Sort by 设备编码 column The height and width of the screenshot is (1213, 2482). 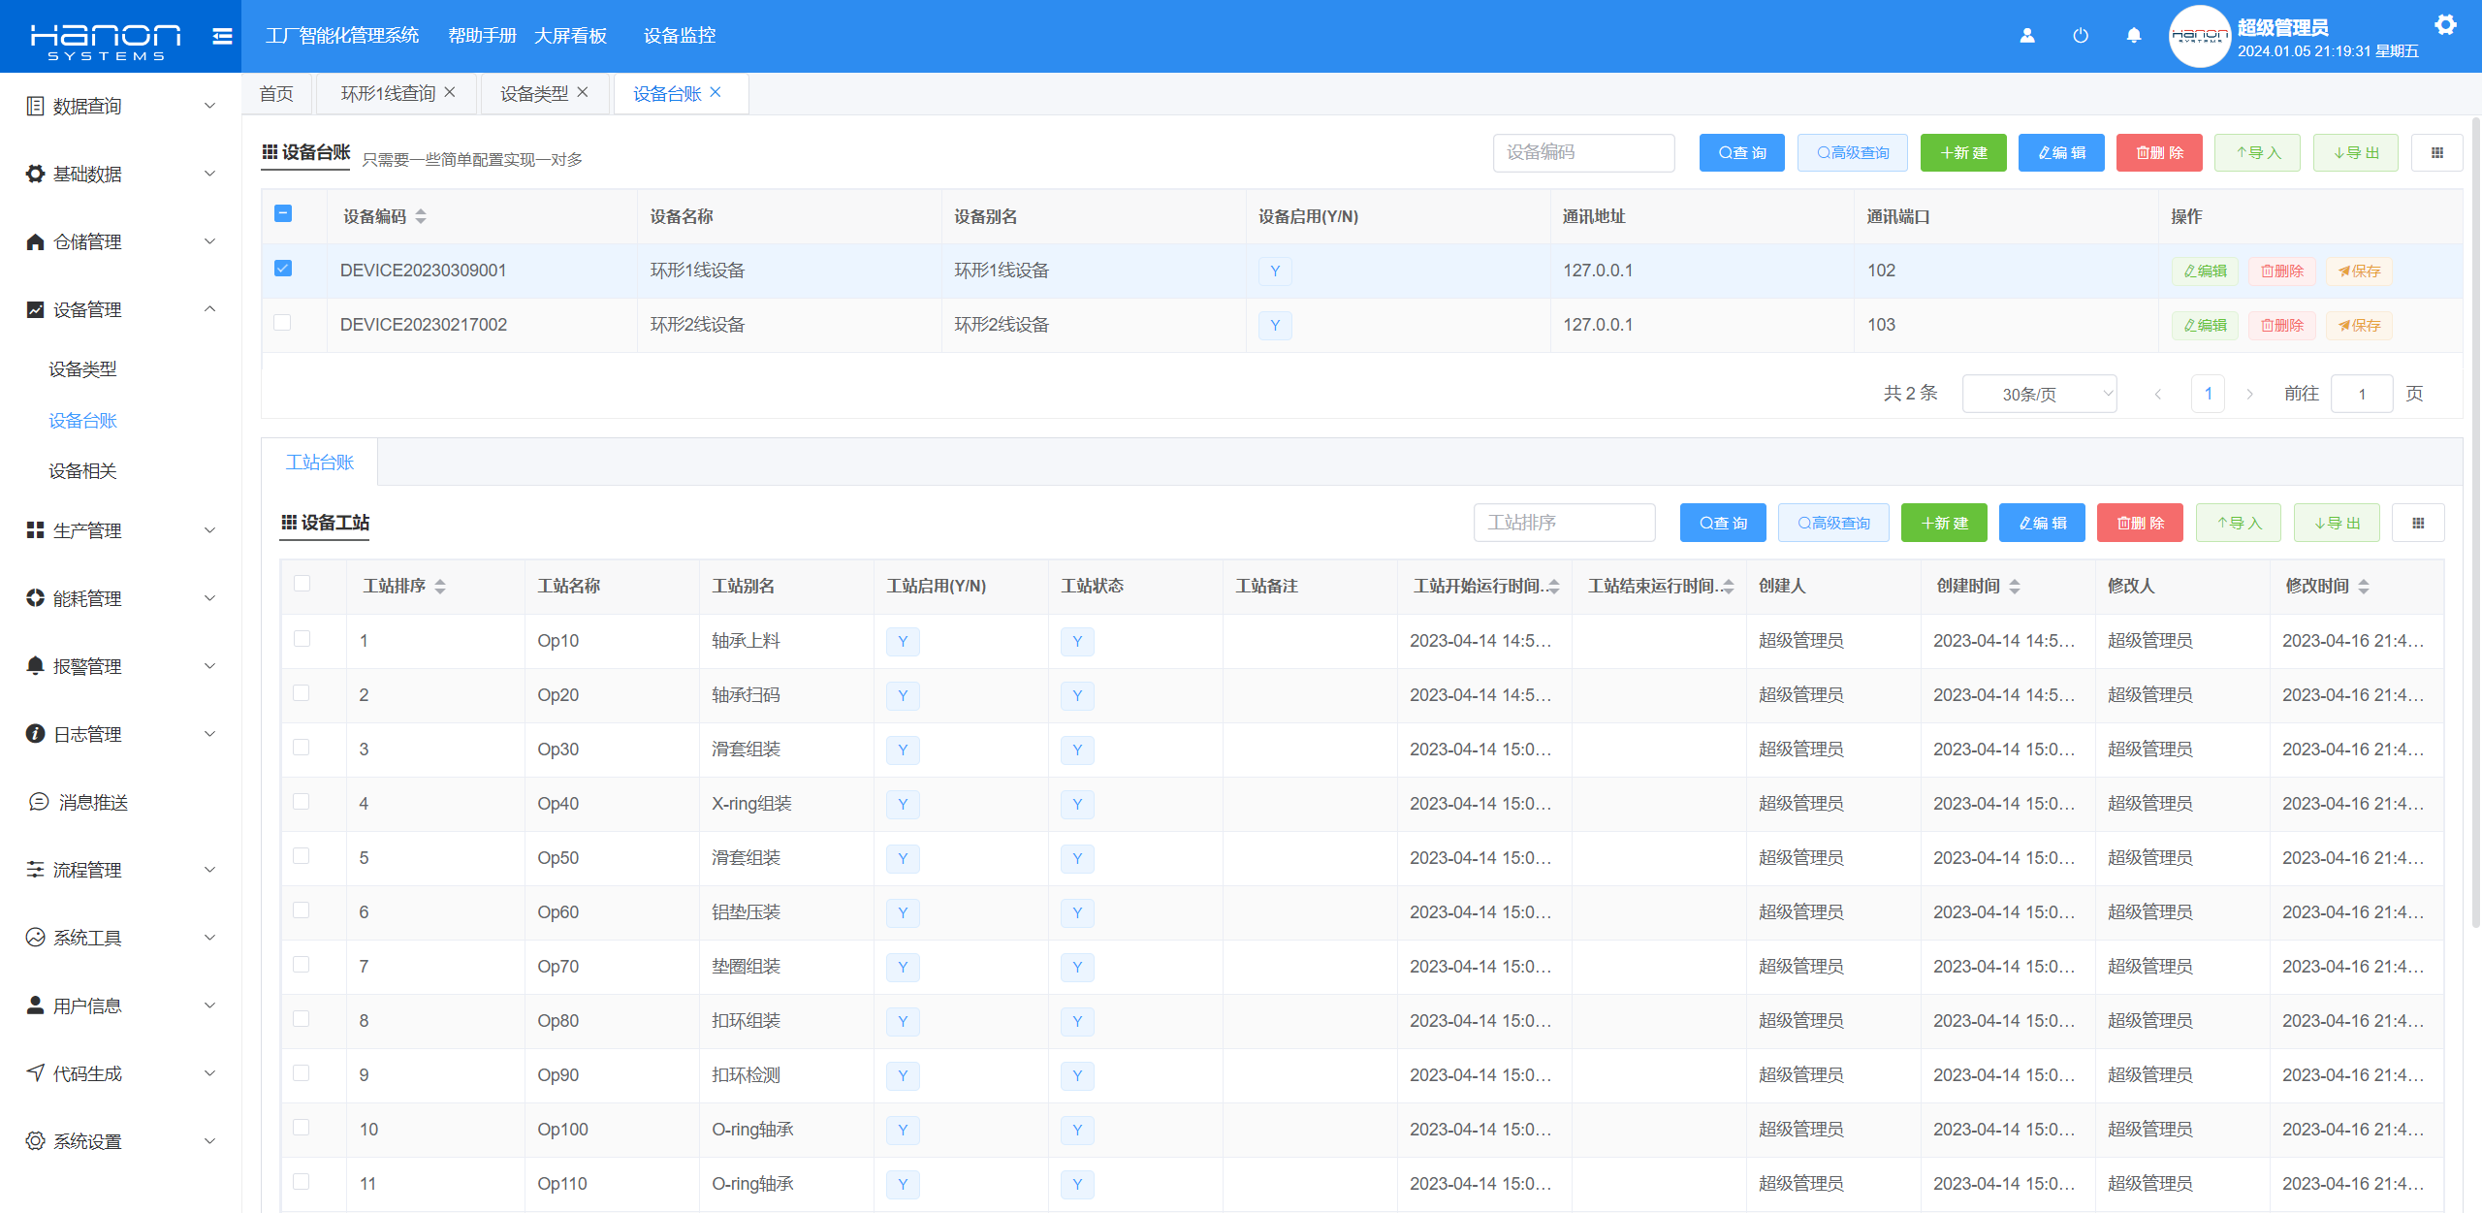pyautogui.click(x=421, y=216)
